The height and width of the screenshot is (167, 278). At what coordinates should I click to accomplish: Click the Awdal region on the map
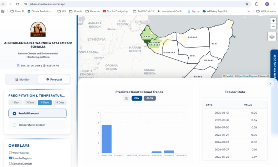click(147, 34)
